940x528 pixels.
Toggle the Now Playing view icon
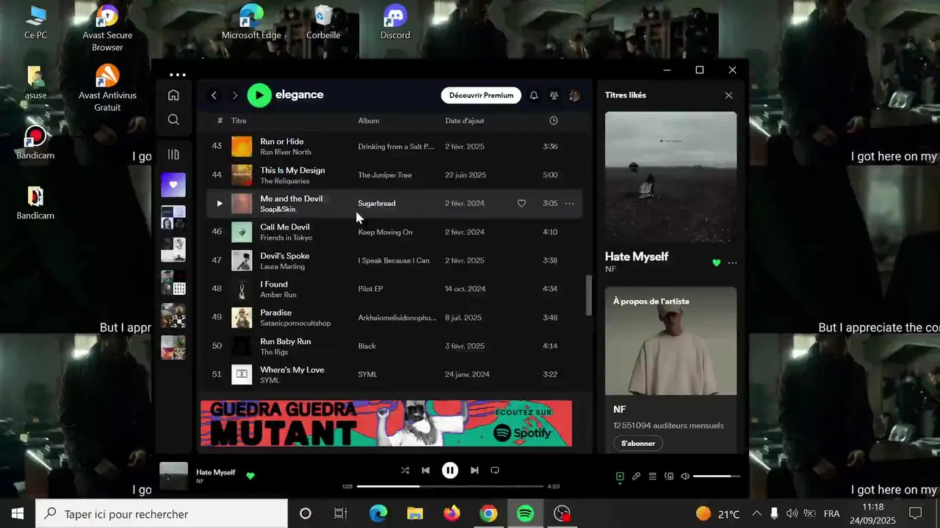pyautogui.click(x=620, y=476)
